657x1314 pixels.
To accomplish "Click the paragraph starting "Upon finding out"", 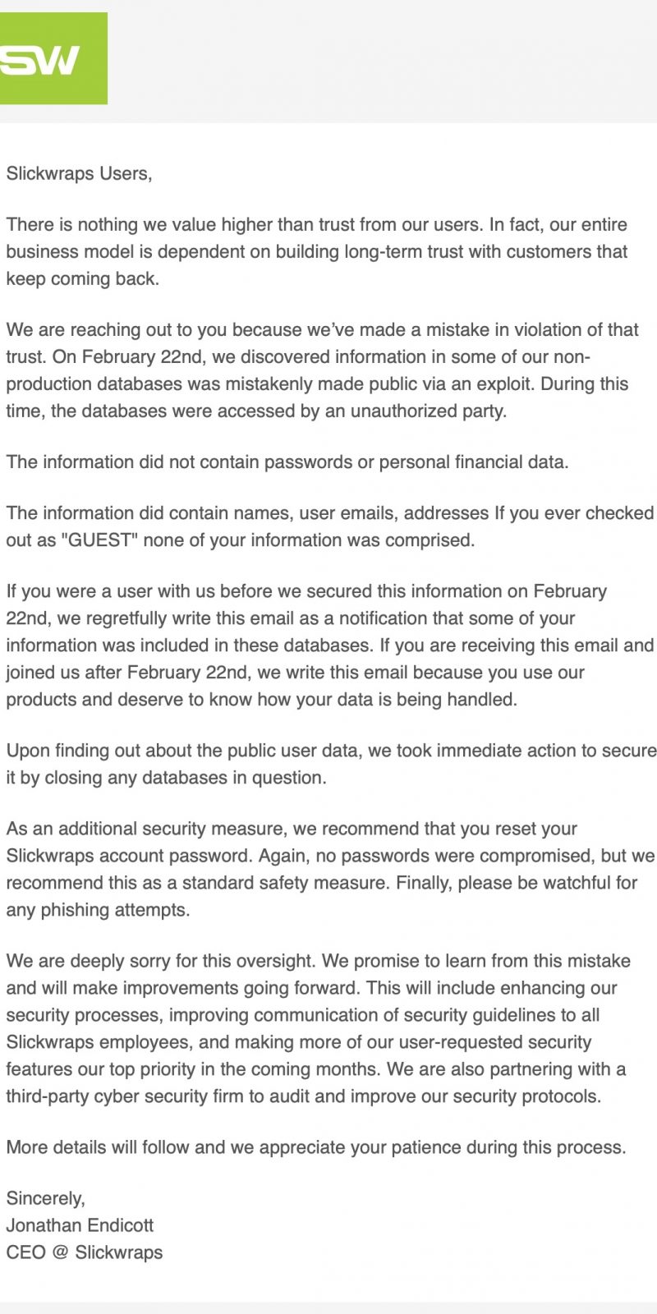I will pyautogui.click(x=328, y=764).
